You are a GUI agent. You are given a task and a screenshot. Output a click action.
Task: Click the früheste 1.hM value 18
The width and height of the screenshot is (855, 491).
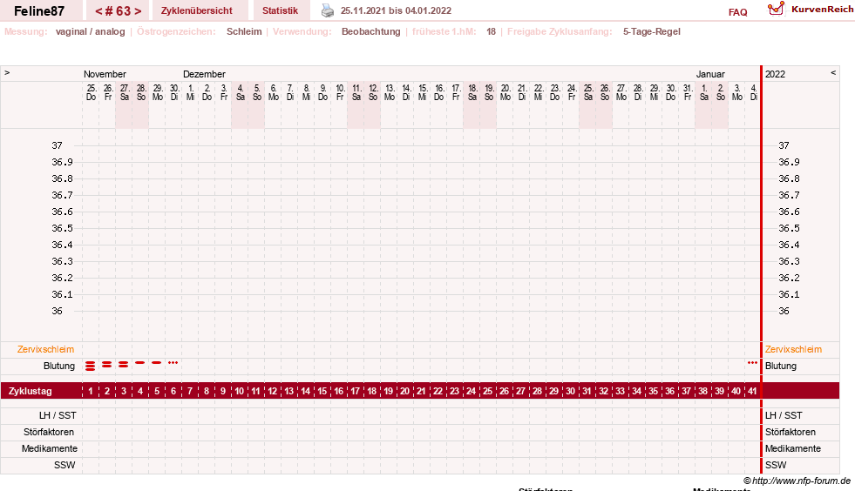(492, 31)
